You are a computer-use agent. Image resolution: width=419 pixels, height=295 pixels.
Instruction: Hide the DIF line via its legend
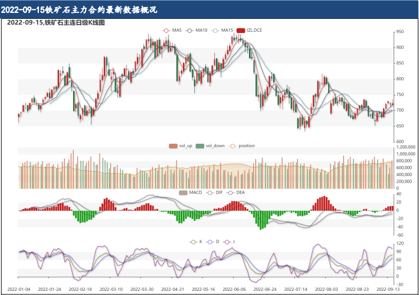210,193
